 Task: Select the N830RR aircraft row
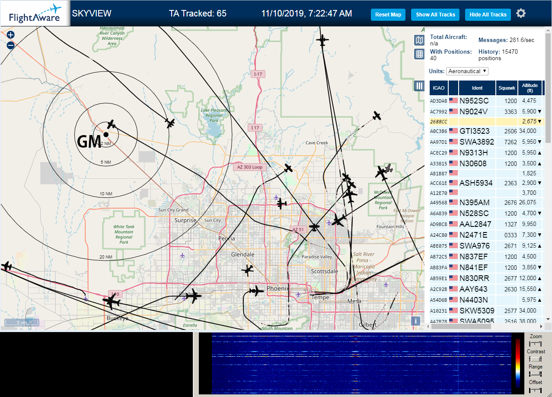tap(486, 278)
